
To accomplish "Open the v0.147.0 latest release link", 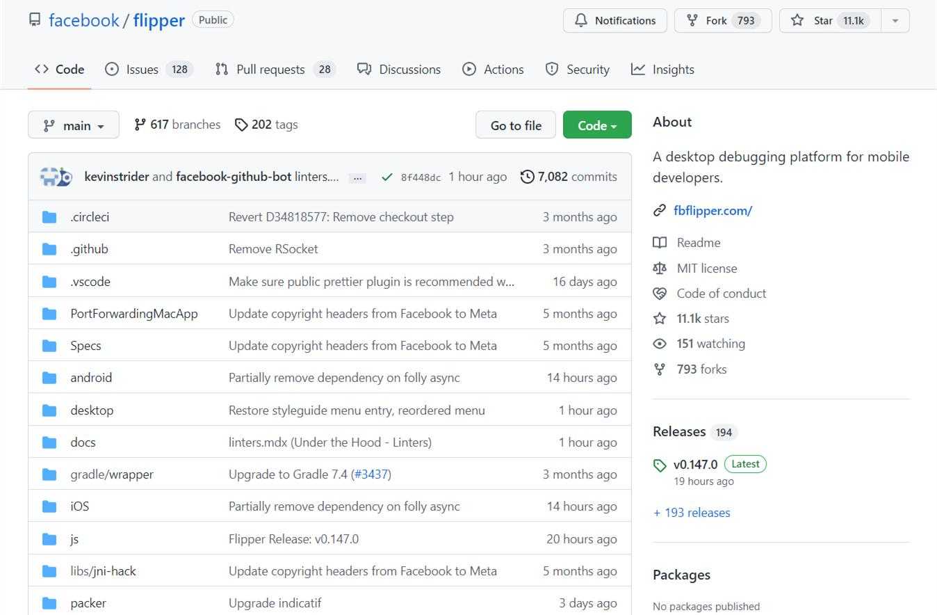I will click(x=695, y=465).
